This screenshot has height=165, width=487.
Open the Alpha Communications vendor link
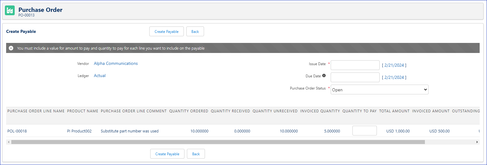[116, 64]
